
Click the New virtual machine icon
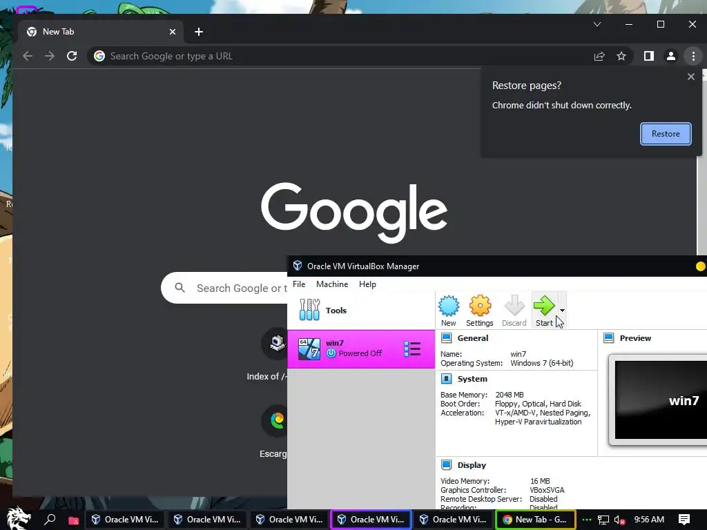[449, 310]
